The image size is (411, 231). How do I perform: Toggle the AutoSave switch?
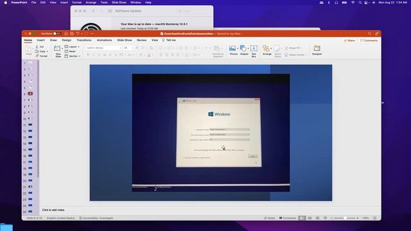point(57,33)
